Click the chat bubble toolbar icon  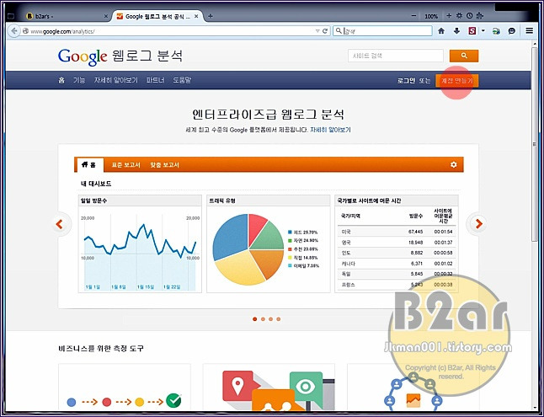point(512,31)
